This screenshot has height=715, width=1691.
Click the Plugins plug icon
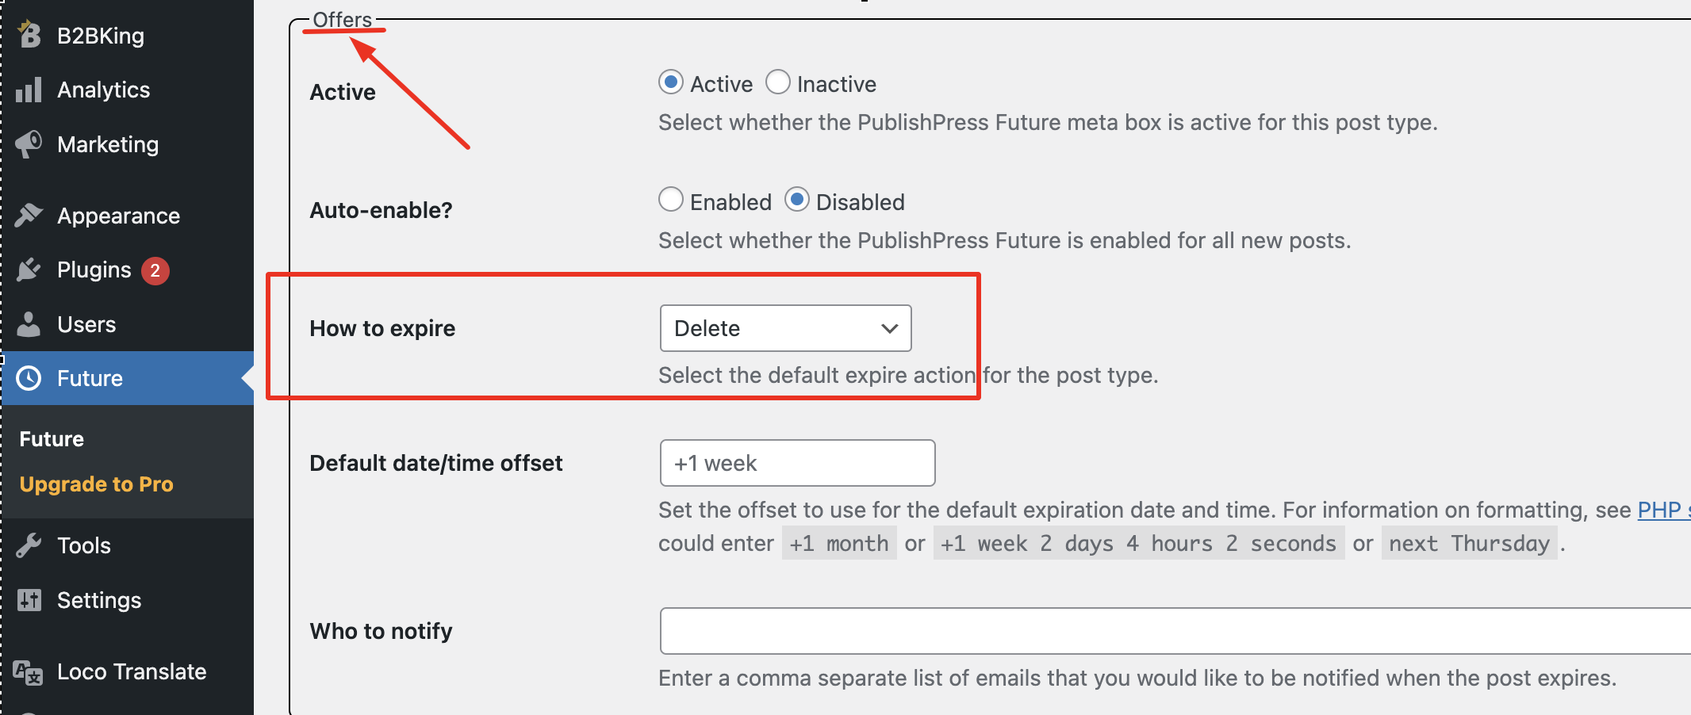[29, 270]
